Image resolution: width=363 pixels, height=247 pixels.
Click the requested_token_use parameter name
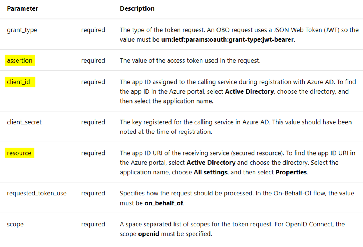[x=36, y=194]
